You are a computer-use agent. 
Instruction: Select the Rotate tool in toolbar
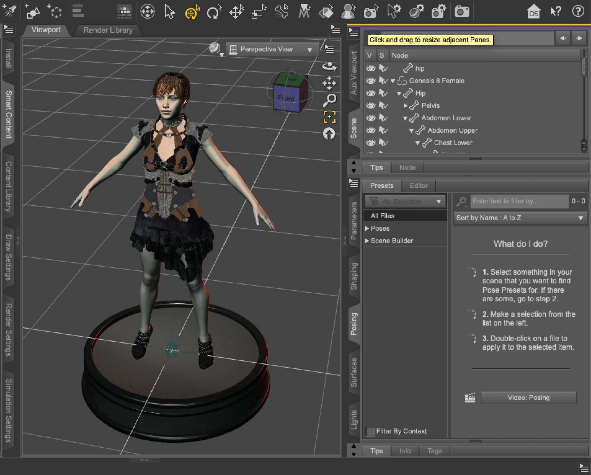[214, 12]
